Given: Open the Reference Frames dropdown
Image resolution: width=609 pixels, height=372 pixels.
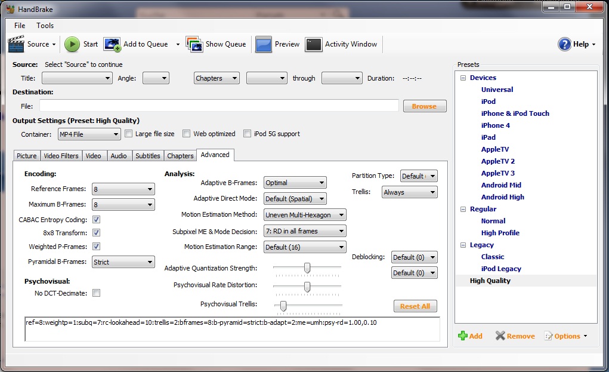Looking at the screenshot, I should click(123, 189).
